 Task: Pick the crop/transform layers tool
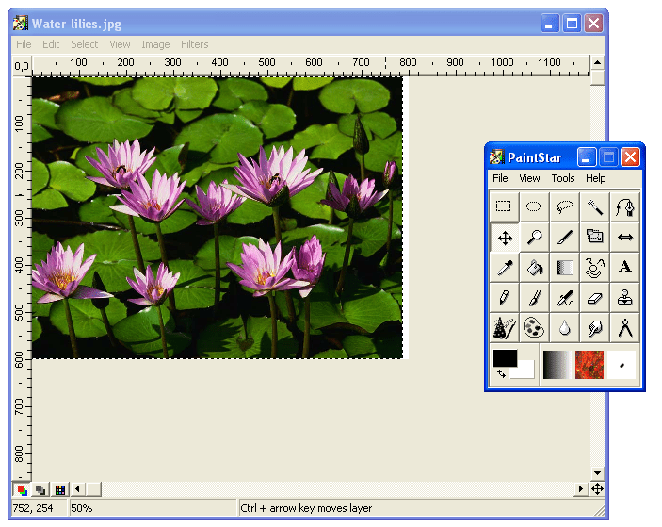[x=595, y=237]
